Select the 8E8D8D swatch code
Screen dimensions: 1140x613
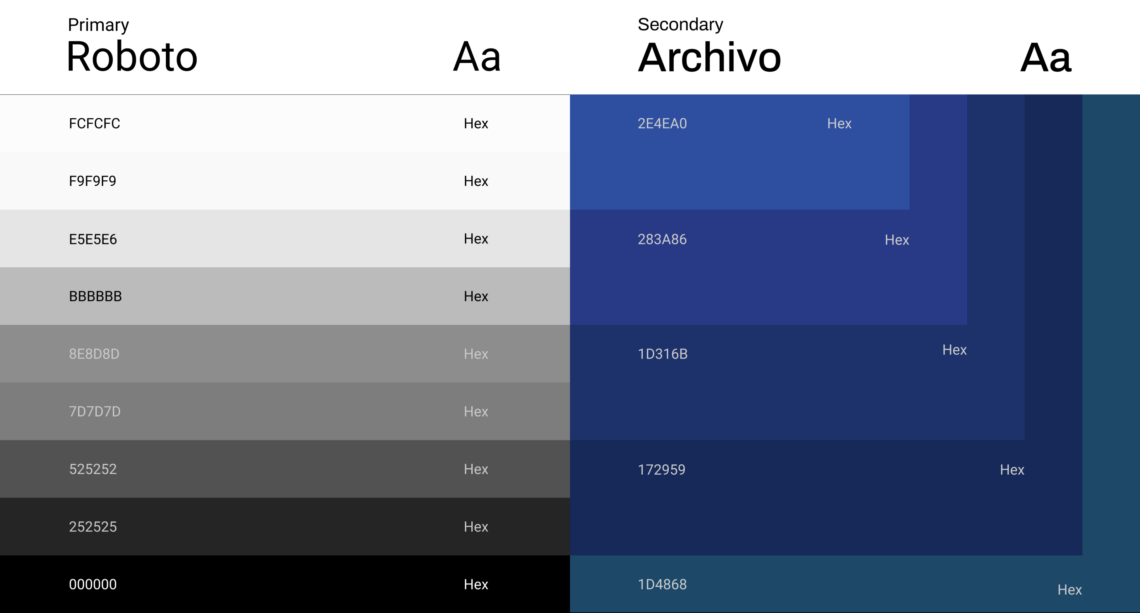click(x=94, y=354)
